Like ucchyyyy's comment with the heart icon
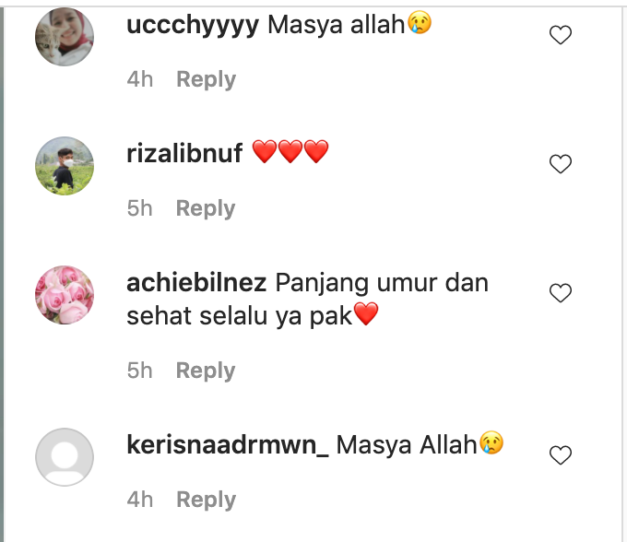The image size is (627, 542). [x=561, y=35]
